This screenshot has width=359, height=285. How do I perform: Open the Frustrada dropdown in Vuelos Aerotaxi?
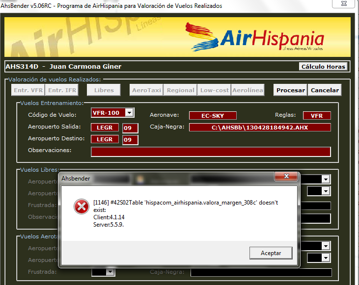click(x=110, y=272)
